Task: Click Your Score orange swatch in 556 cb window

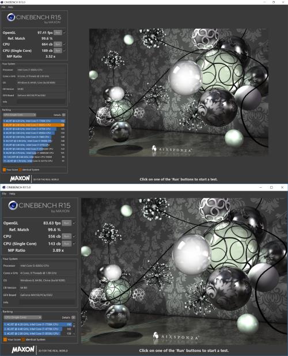Action: point(5,340)
